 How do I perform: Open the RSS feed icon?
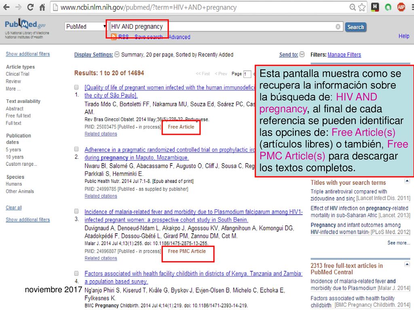point(114,37)
